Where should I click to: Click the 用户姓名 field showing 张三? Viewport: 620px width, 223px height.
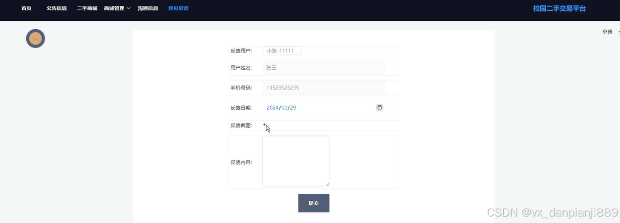[x=324, y=68]
